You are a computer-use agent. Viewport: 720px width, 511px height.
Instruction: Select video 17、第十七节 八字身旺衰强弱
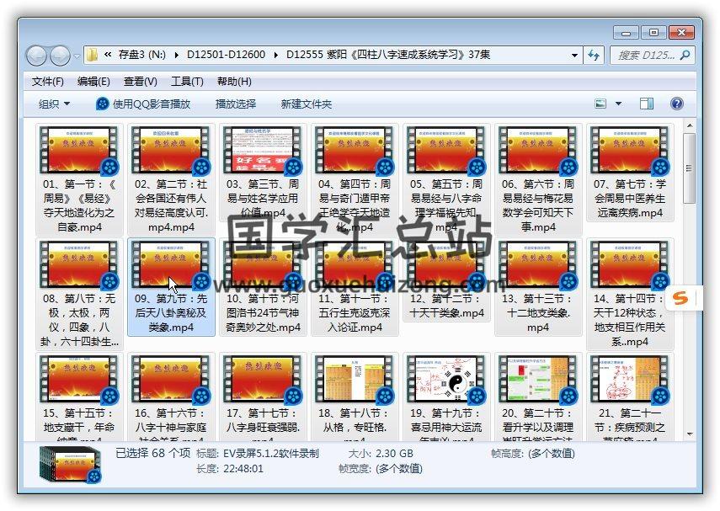point(263,397)
